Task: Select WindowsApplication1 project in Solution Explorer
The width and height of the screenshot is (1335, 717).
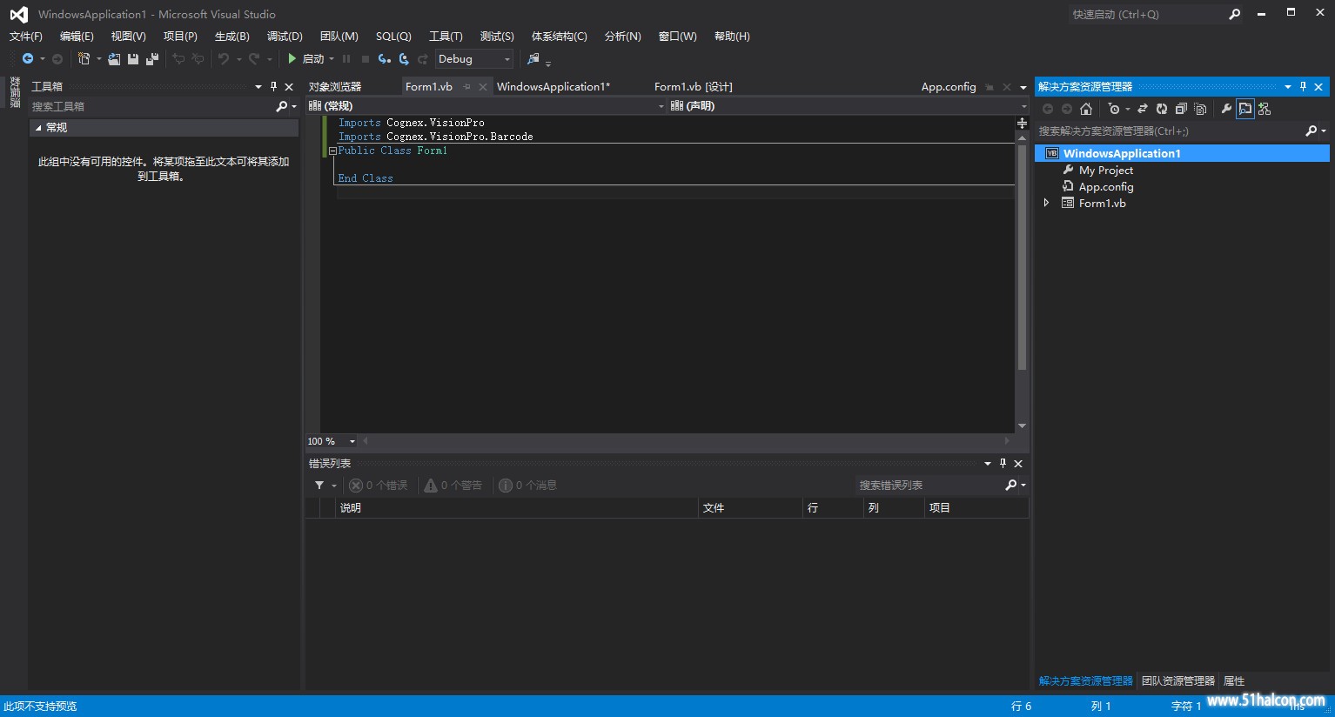Action: point(1182,153)
